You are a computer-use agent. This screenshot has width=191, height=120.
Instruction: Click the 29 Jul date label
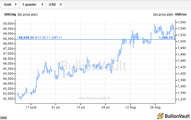pyautogui.click(x=105, y=107)
